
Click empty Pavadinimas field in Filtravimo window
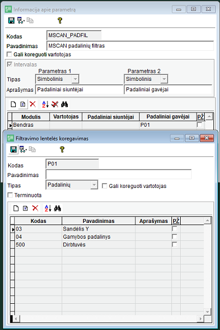[x=118, y=174]
